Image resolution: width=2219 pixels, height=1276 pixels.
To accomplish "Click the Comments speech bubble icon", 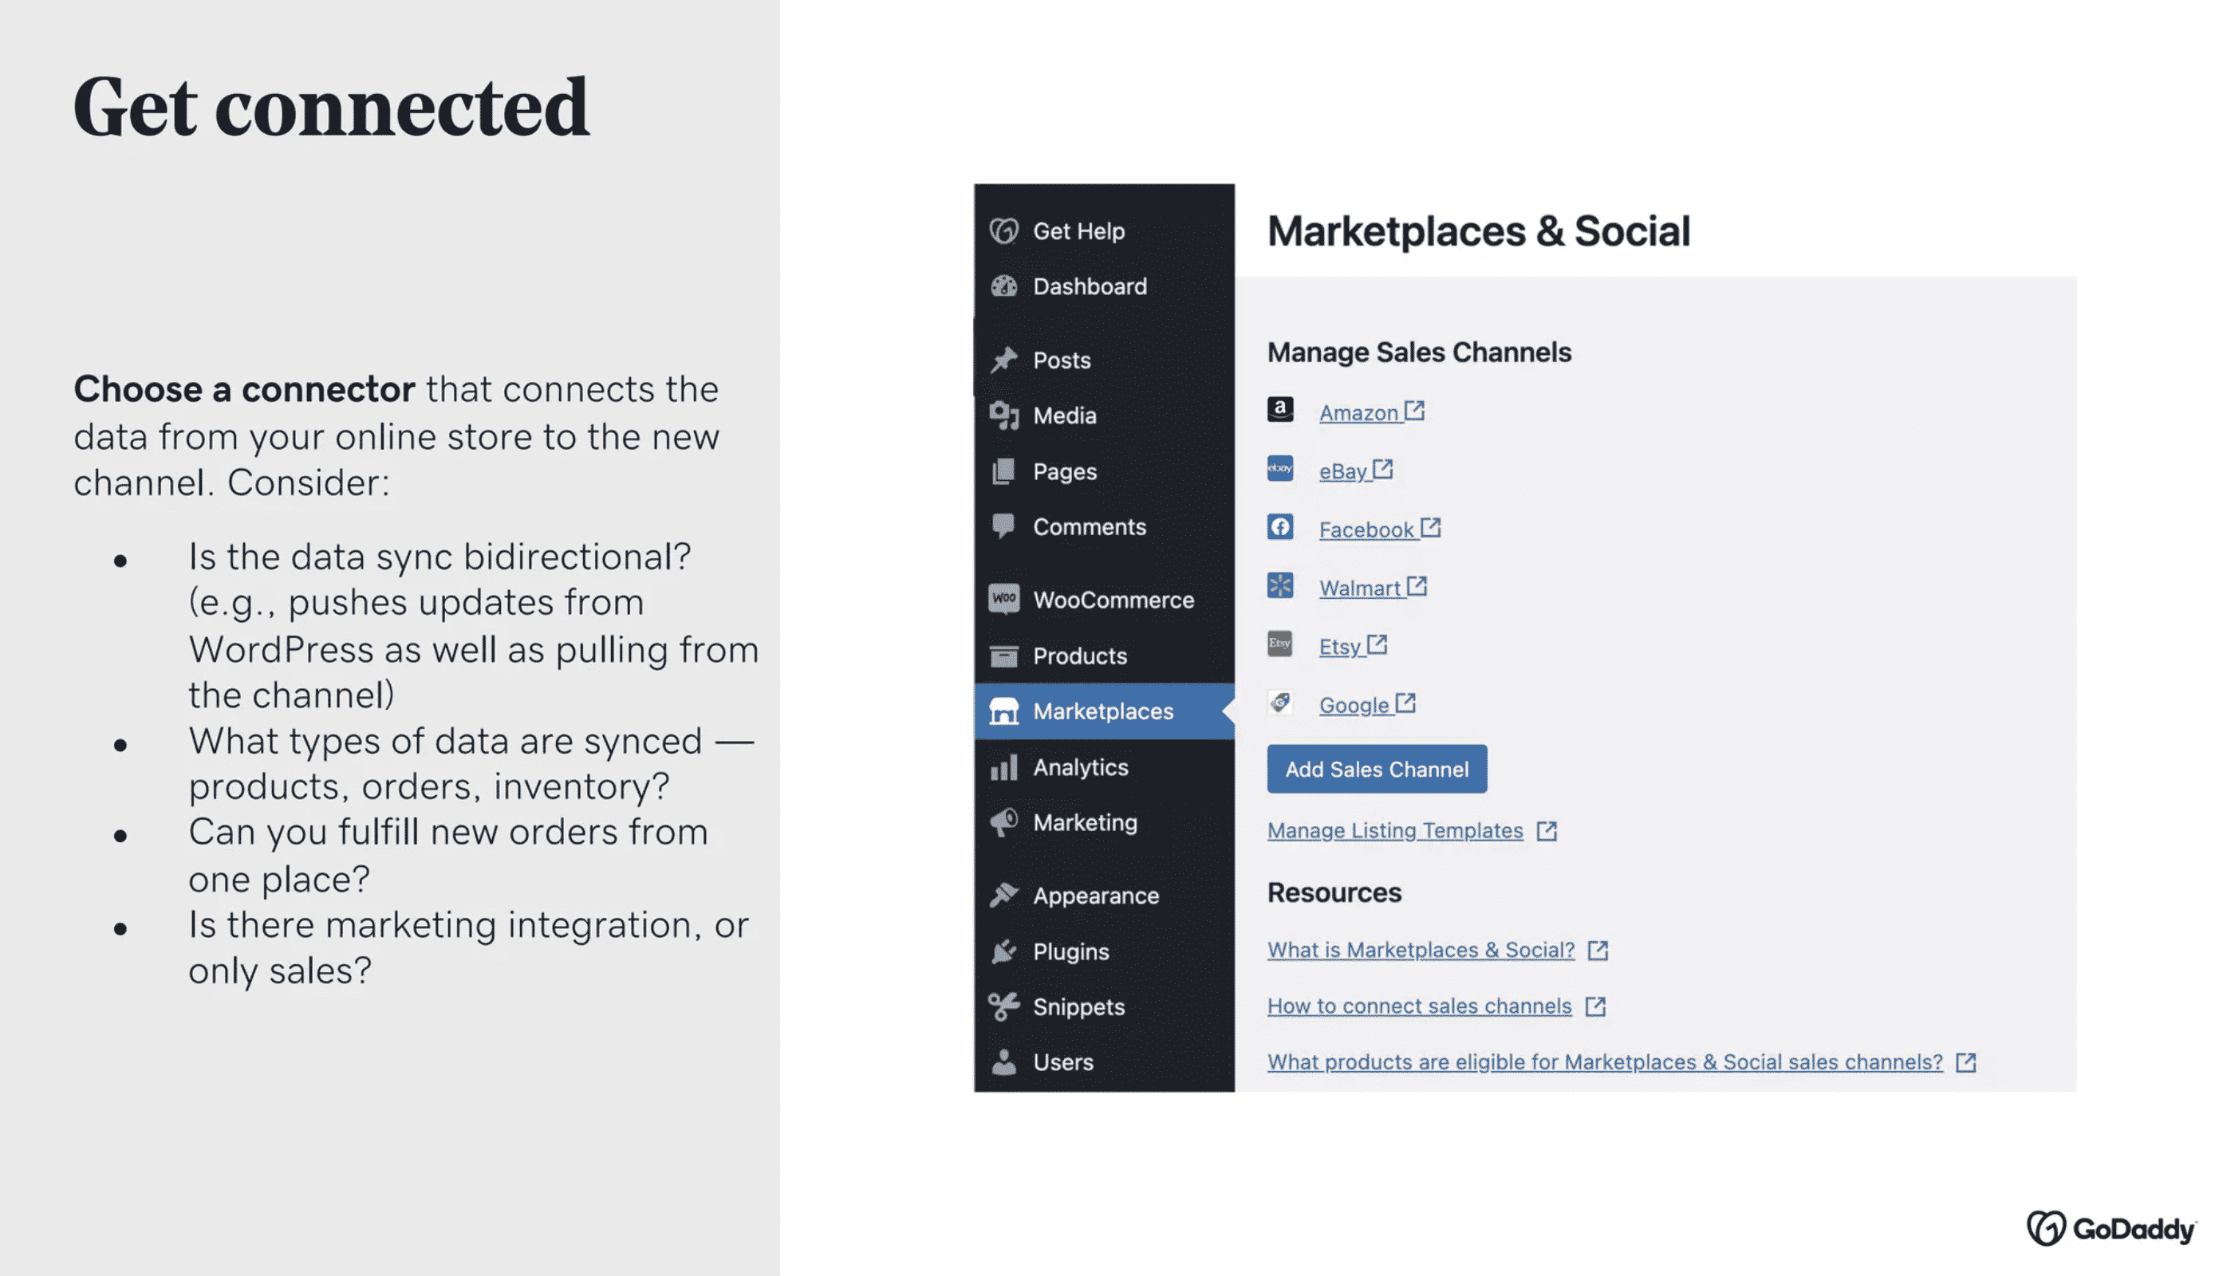I will tap(1003, 526).
